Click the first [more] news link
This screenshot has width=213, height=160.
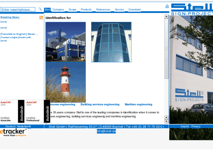(4, 22)
